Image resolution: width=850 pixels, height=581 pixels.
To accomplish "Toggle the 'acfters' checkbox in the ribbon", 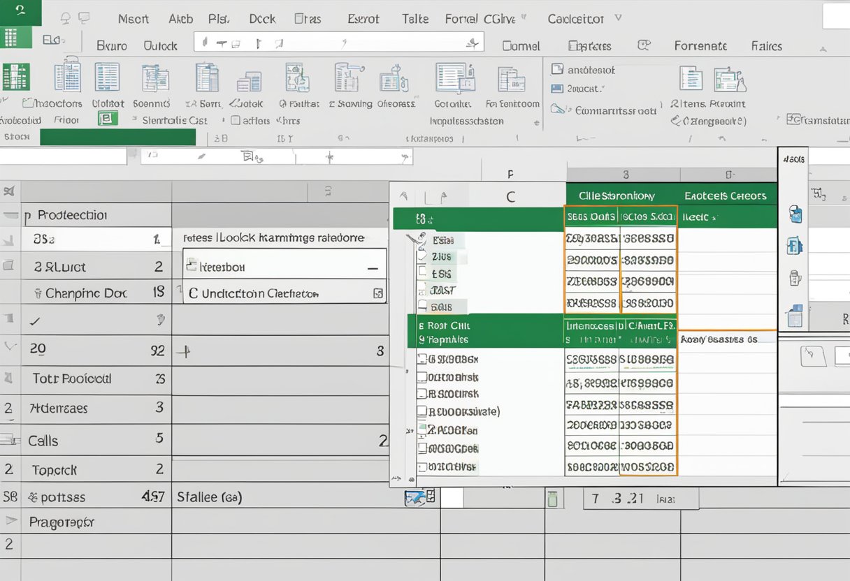I will 236,120.
